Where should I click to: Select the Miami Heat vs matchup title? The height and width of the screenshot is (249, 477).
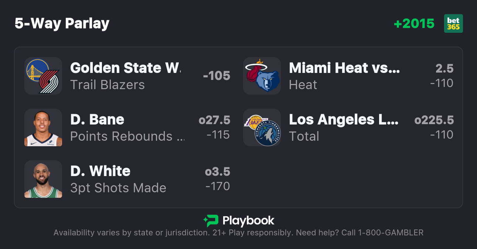[x=344, y=68]
